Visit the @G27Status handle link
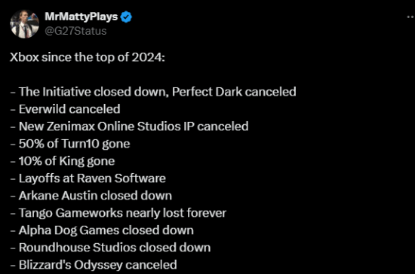Screen dimensions: 415x274 [x=75, y=31]
